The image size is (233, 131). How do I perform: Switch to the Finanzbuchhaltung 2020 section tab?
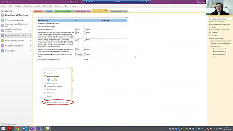tap(63, 11)
